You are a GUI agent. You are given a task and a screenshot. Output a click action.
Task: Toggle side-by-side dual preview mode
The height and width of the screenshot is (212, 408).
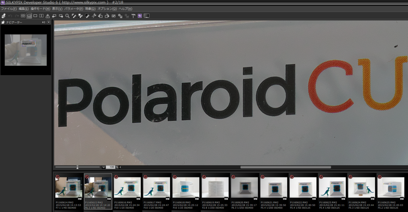(x=41, y=16)
